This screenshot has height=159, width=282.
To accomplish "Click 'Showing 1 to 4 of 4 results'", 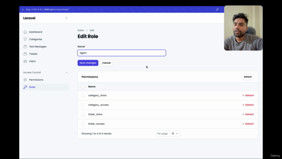I will coord(96,133).
